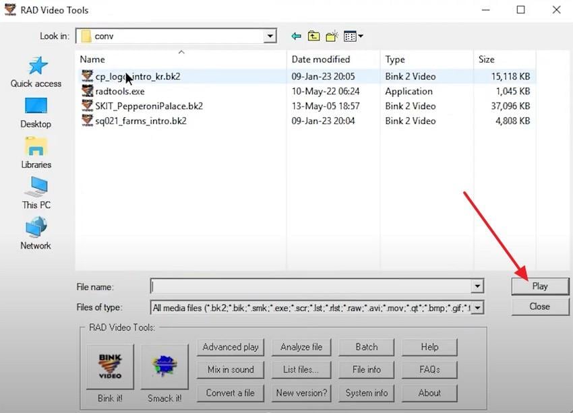Select file radtools.exe

[120, 91]
